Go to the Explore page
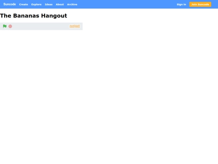Image resolution: width=218 pixels, height=164 pixels. (x=36, y=4)
